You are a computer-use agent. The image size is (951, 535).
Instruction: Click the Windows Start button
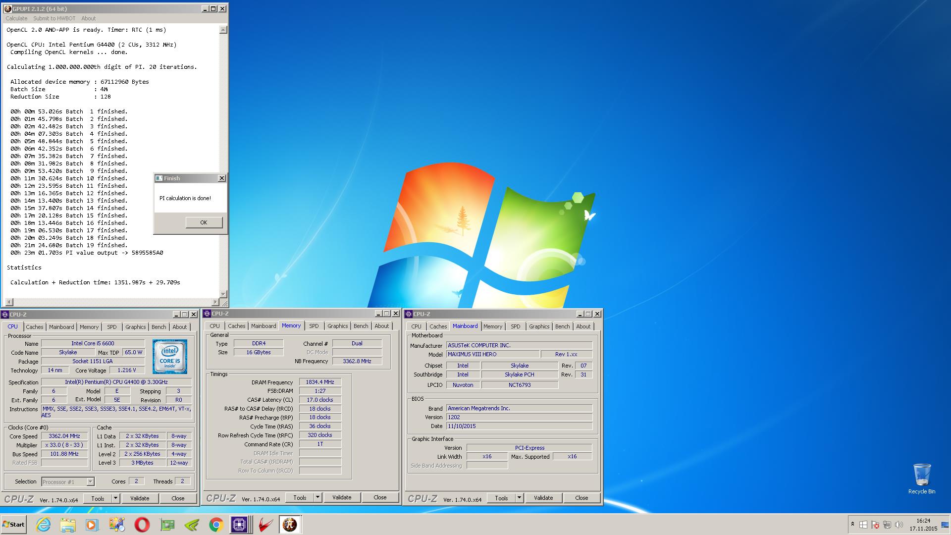14,525
